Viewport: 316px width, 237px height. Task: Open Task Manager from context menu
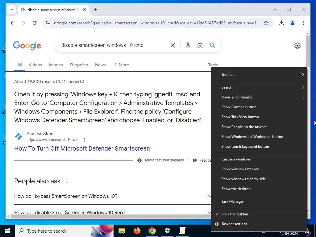(x=259, y=202)
